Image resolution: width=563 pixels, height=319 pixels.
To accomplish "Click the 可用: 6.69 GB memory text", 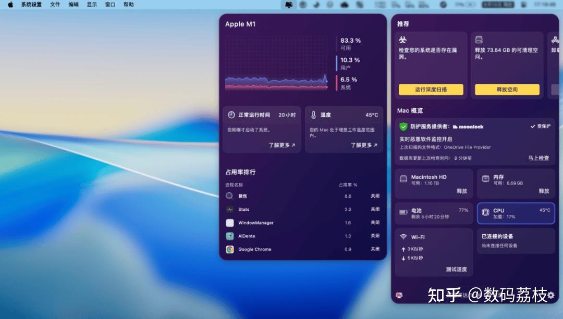I will point(508,183).
